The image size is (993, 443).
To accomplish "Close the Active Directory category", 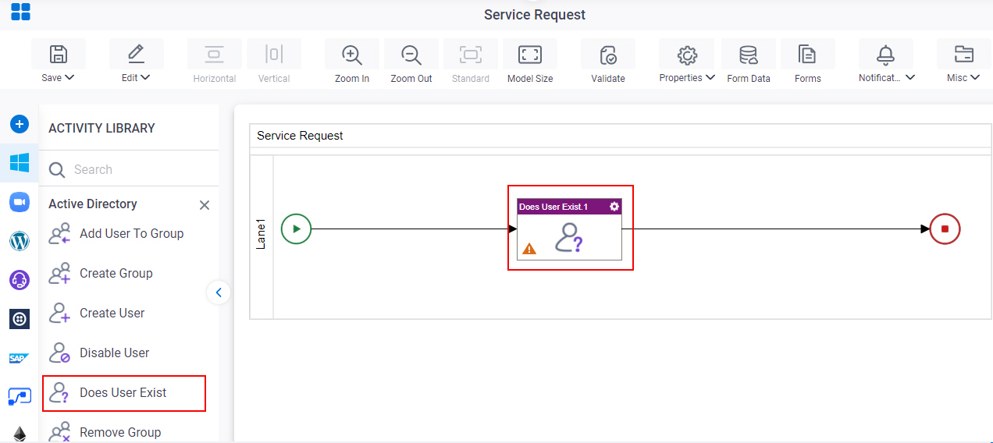I will pos(205,205).
